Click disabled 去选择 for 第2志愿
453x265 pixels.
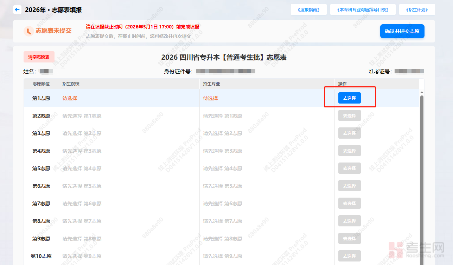click(349, 116)
